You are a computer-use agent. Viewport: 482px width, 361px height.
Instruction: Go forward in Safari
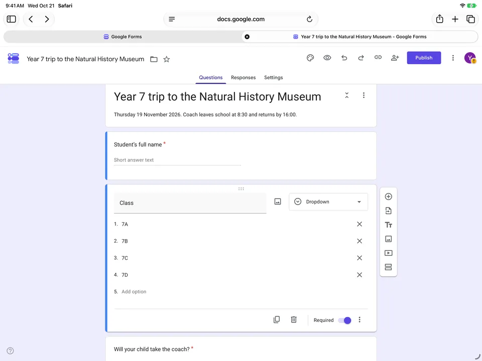tap(47, 19)
